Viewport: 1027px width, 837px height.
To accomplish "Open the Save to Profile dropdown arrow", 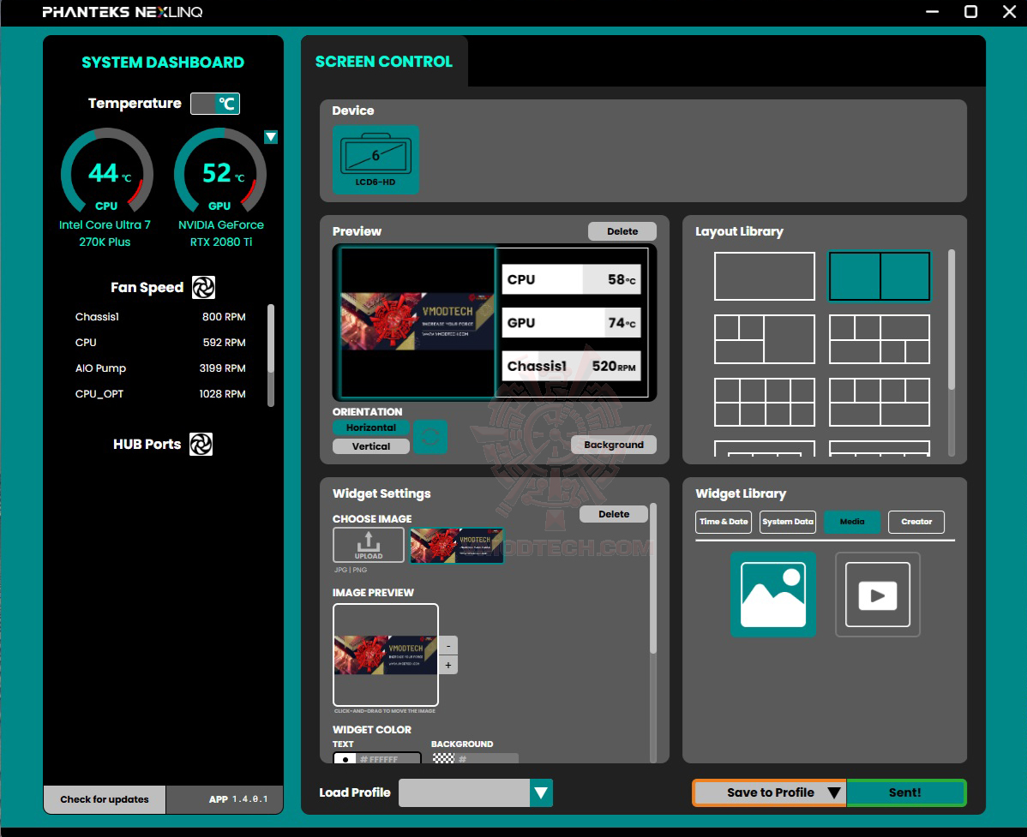I will pos(834,792).
